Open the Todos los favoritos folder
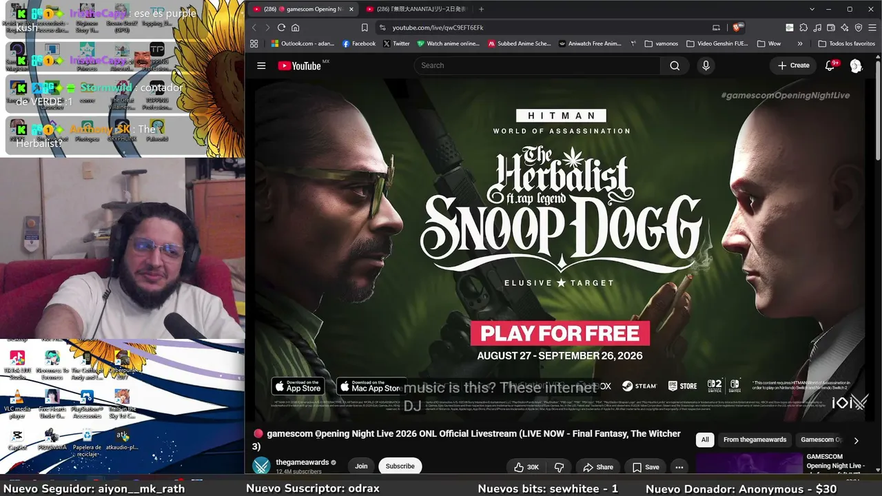Image resolution: width=882 pixels, height=496 pixels. tap(847, 43)
